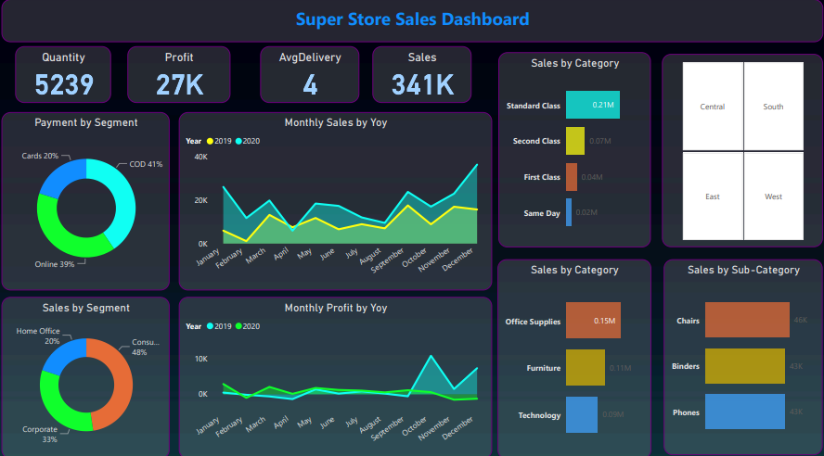Viewport: 824px width, 456px height.
Task: Select the South region tile
Action: [774, 106]
